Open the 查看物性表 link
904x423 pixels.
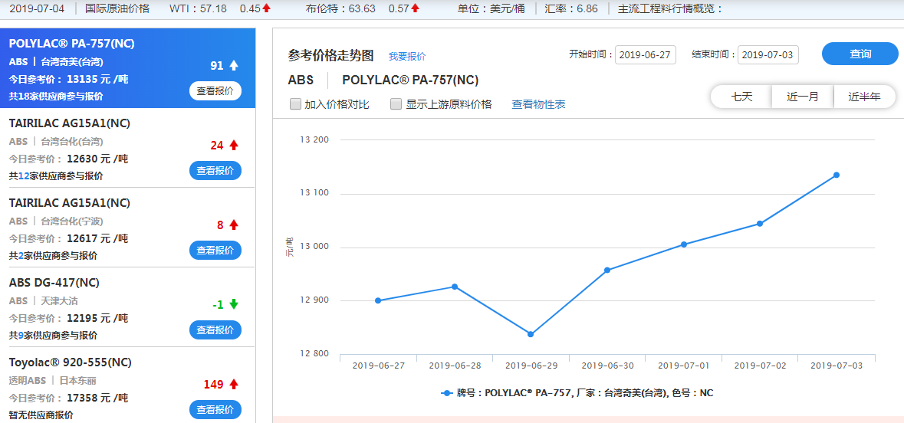point(538,105)
